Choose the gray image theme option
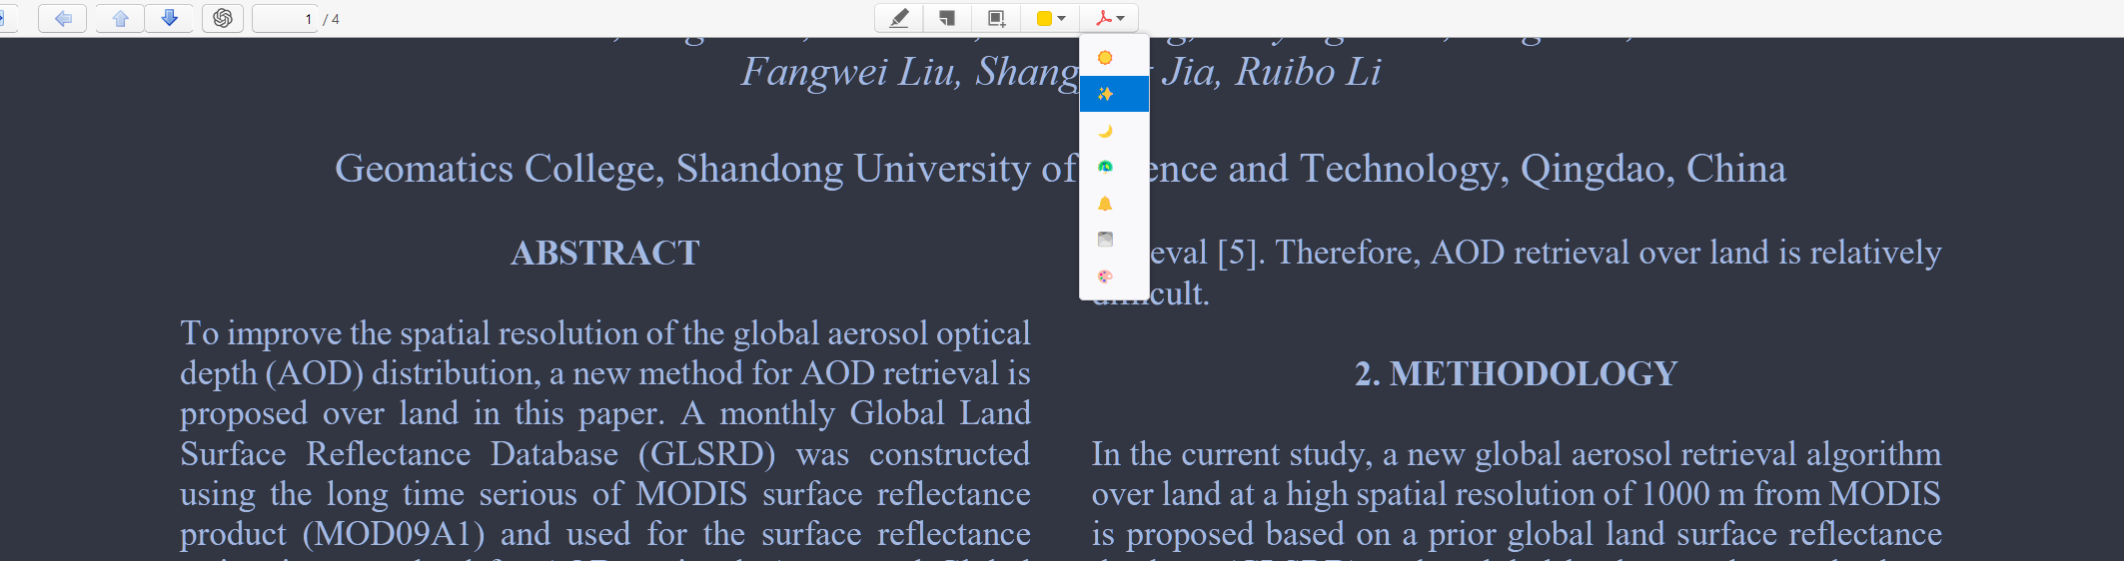 pyautogui.click(x=1114, y=240)
